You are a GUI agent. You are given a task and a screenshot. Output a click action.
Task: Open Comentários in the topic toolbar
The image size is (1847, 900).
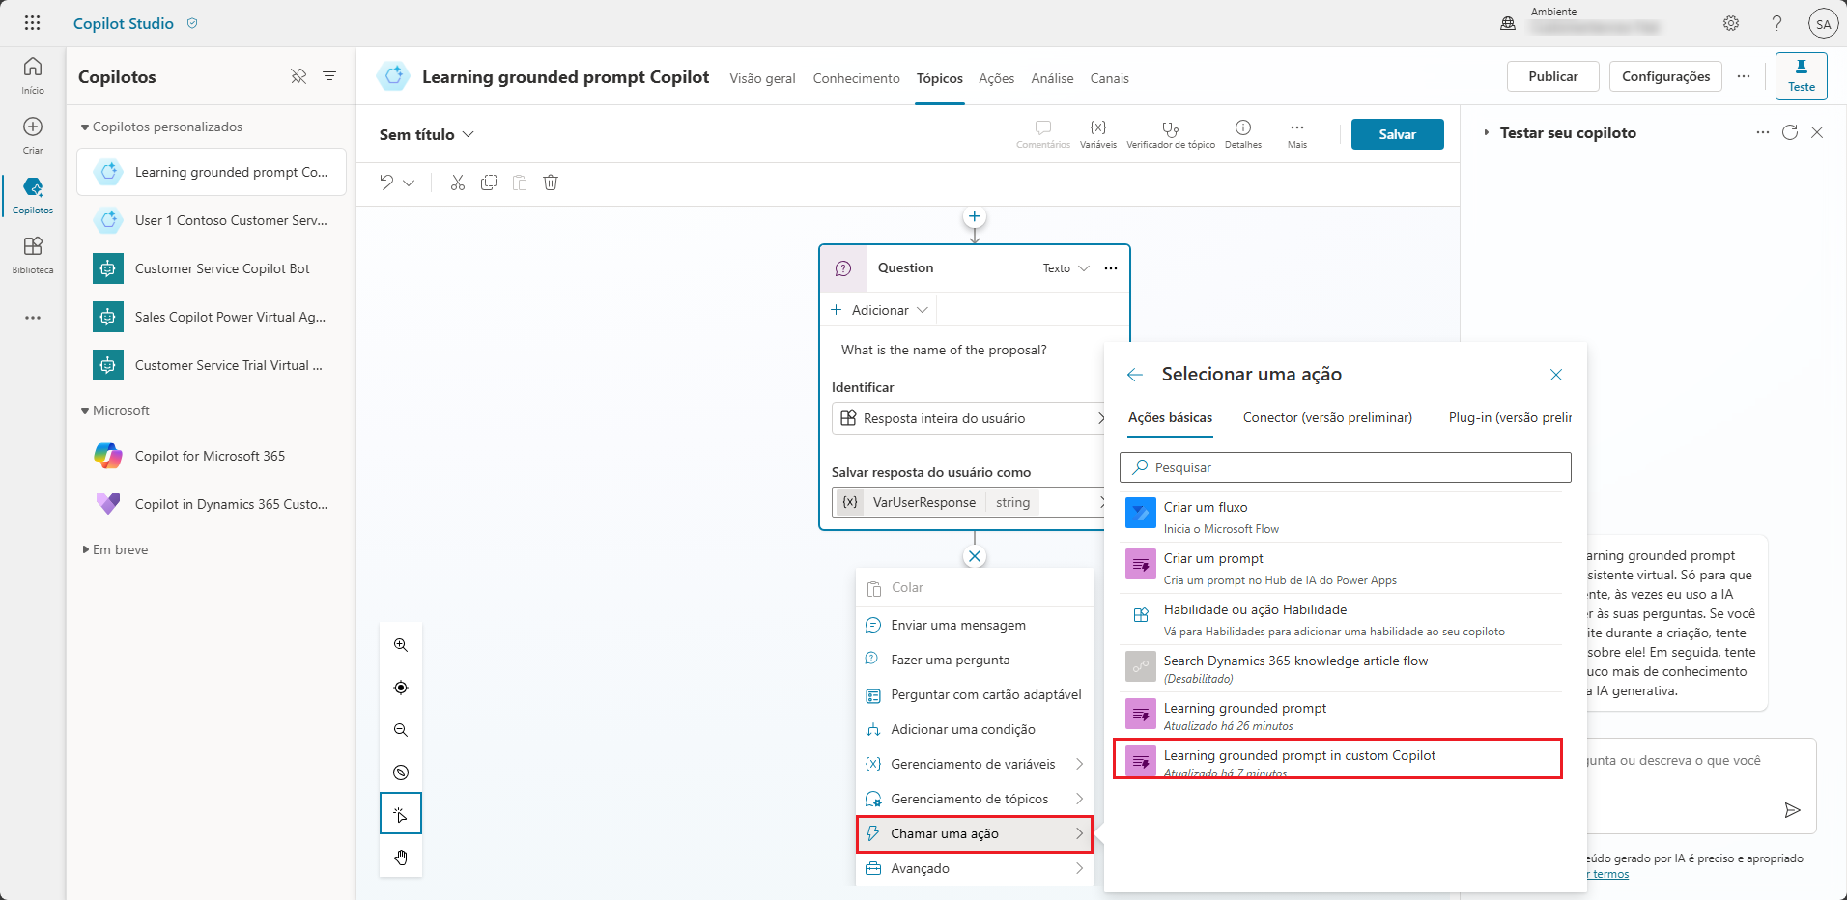click(x=1043, y=134)
